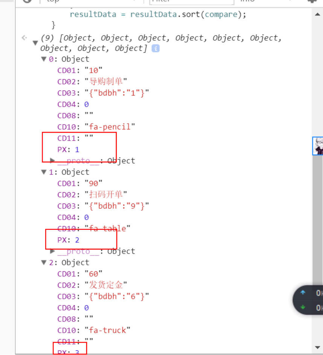Viewport: 323px width, 355px height.
Task: Select the CD03 {"bdbh":"1"} value
Action: pyautogui.click(x=117, y=93)
